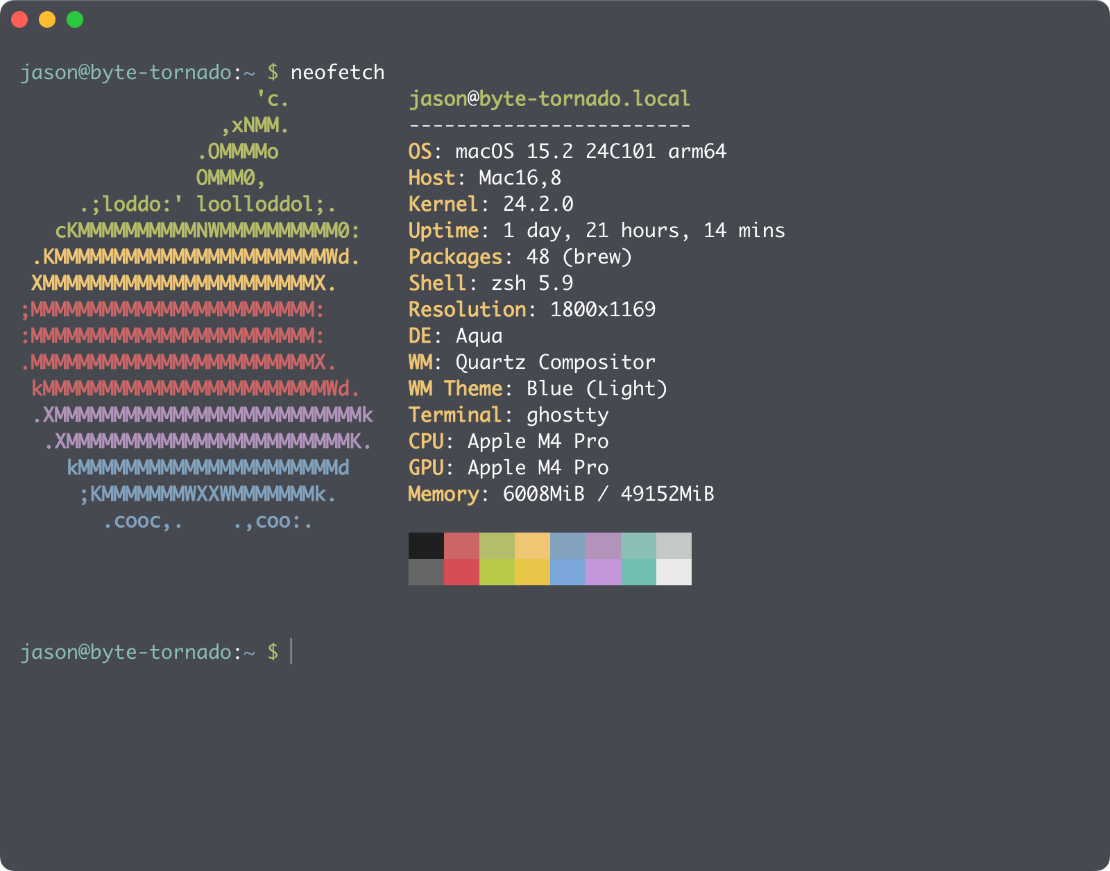Click the bright cyan swatch in the bottom row
1110x871 pixels.
(x=638, y=572)
